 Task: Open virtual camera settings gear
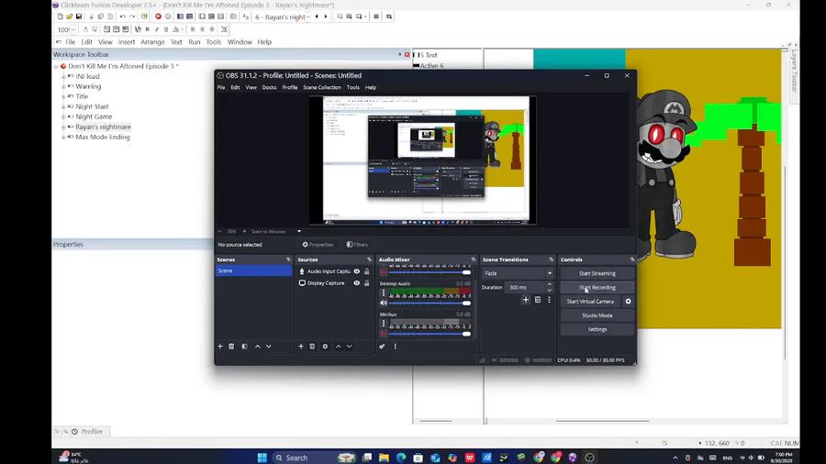tap(628, 302)
